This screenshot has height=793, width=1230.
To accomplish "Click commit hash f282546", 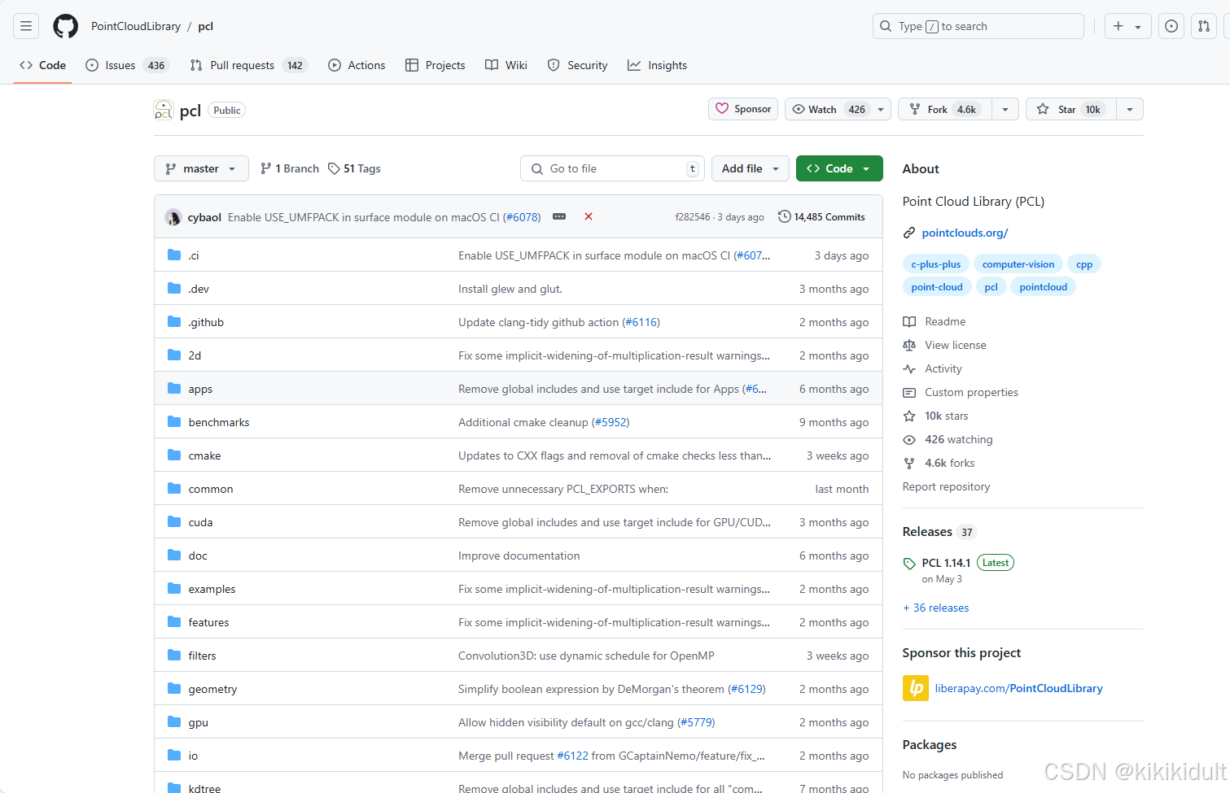I will 693,217.
